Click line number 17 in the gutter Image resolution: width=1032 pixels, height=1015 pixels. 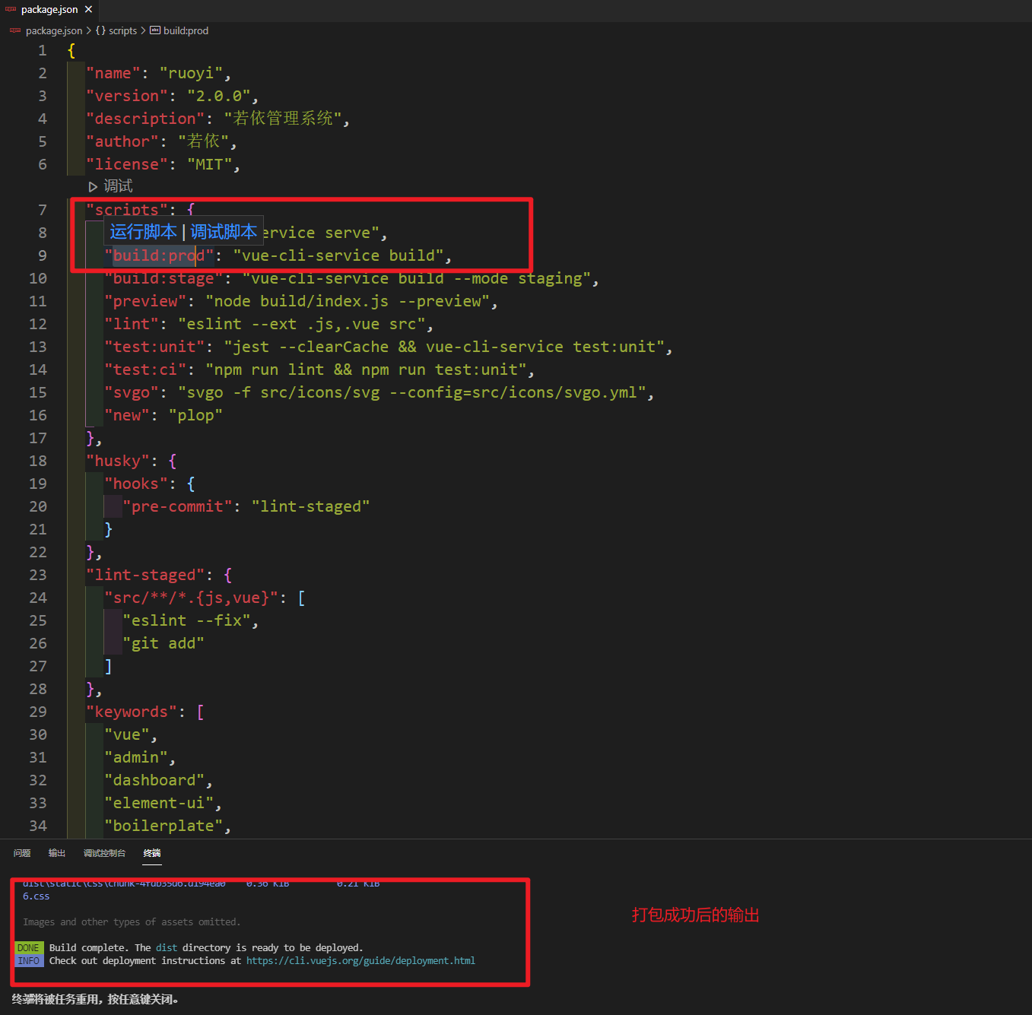[x=38, y=438]
